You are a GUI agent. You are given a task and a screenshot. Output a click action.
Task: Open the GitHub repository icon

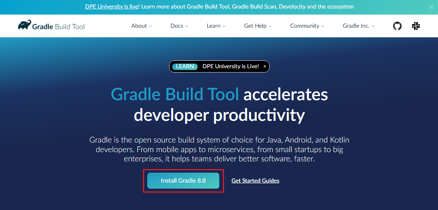[x=397, y=26]
